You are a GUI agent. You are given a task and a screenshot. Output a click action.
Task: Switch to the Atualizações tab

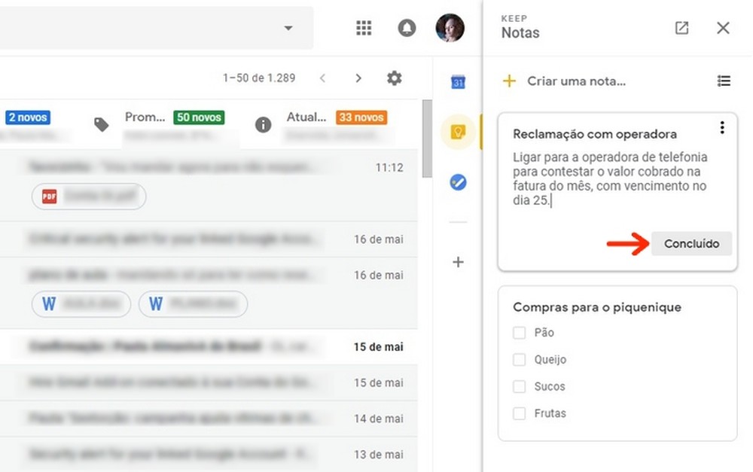click(x=306, y=117)
